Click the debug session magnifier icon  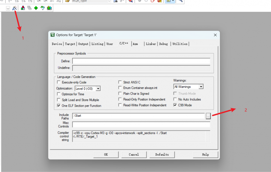tap(130, 1)
